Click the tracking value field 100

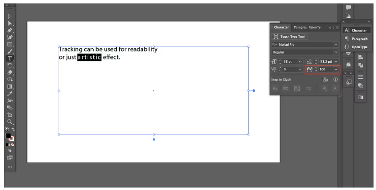pos(326,69)
